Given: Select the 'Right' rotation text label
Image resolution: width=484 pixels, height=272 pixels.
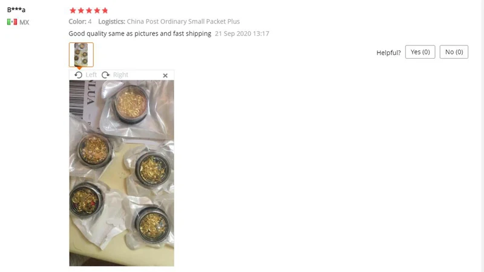Looking at the screenshot, I should coord(120,75).
